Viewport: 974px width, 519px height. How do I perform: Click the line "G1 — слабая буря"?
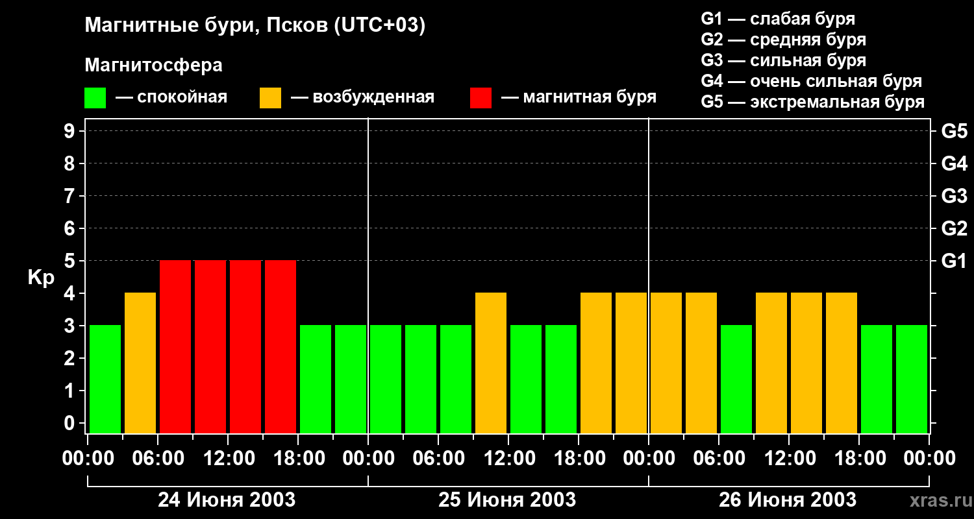click(x=778, y=19)
